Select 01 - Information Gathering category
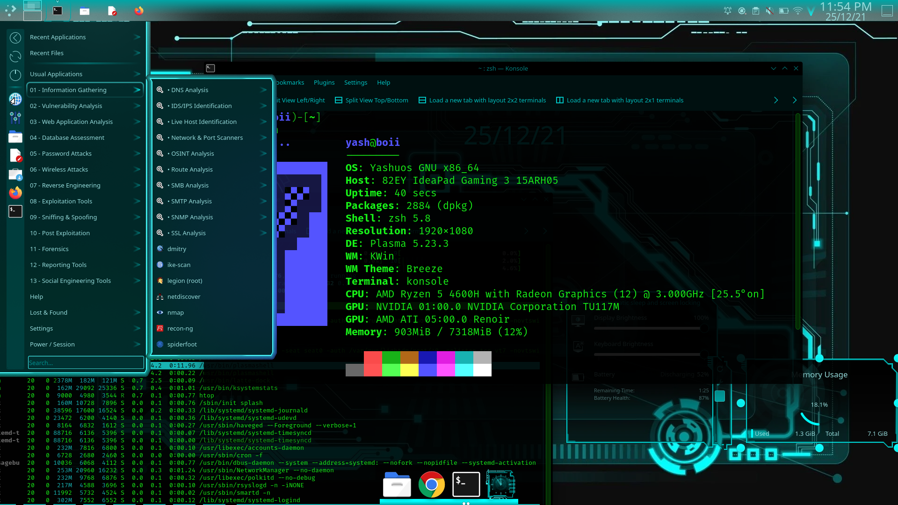The height and width of the screenshot is (505, 898). 85,90
